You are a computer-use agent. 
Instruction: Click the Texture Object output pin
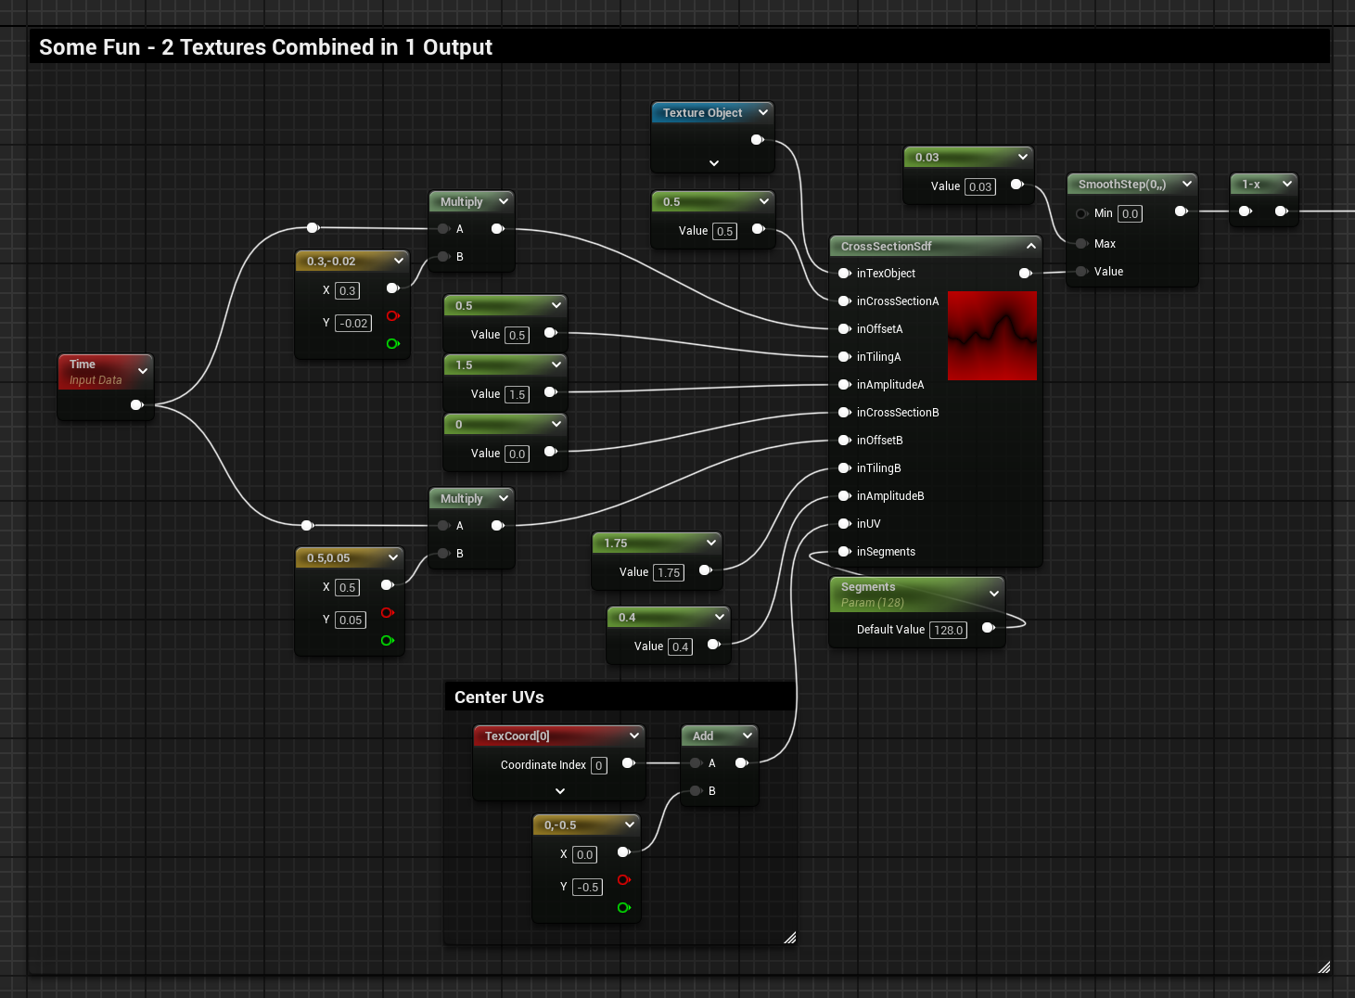point(757,140)
